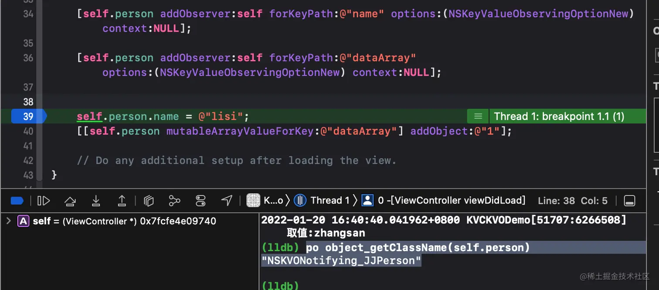Open the Debug Memory Graph tool
This screenshot has width=659, height=290.
(174, 200)
